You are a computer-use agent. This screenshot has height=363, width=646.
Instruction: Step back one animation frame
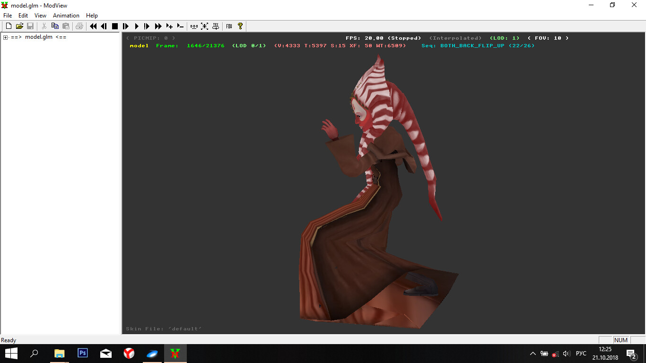(104, 26)
